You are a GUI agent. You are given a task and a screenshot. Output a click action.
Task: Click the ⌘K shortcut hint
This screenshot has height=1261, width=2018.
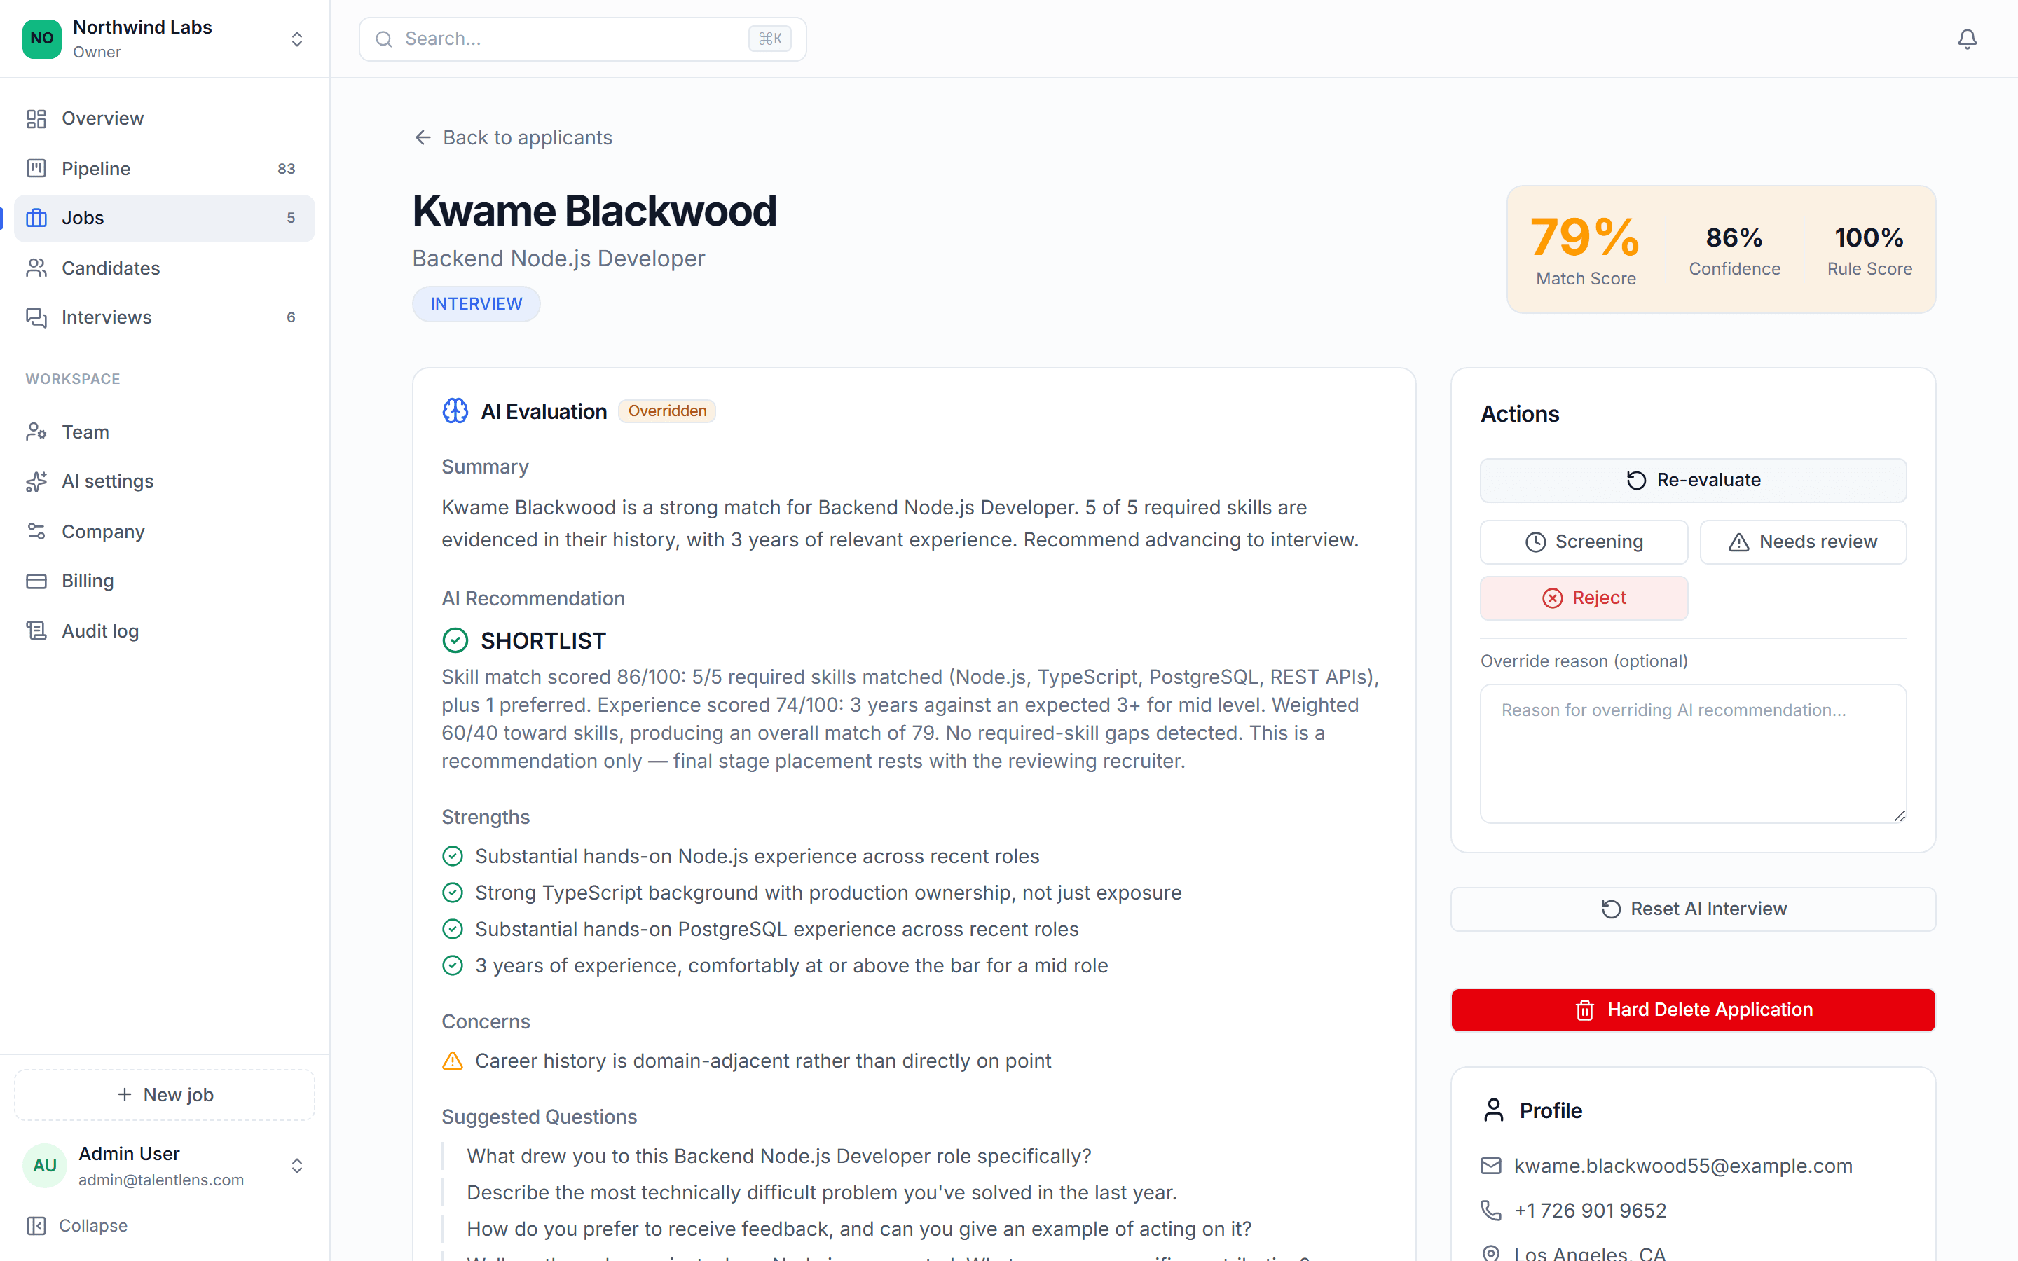pyautogui.click(x=769, y=39)
